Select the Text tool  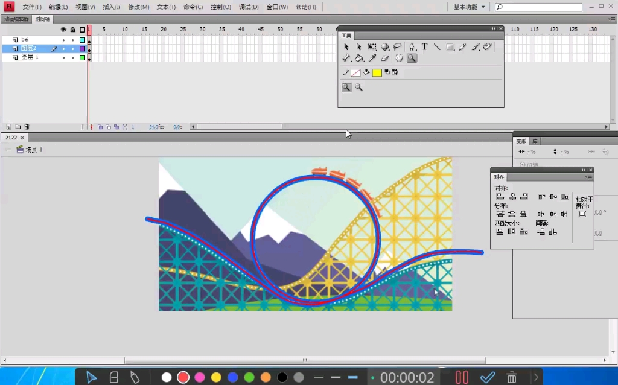[x=424, y=47]
